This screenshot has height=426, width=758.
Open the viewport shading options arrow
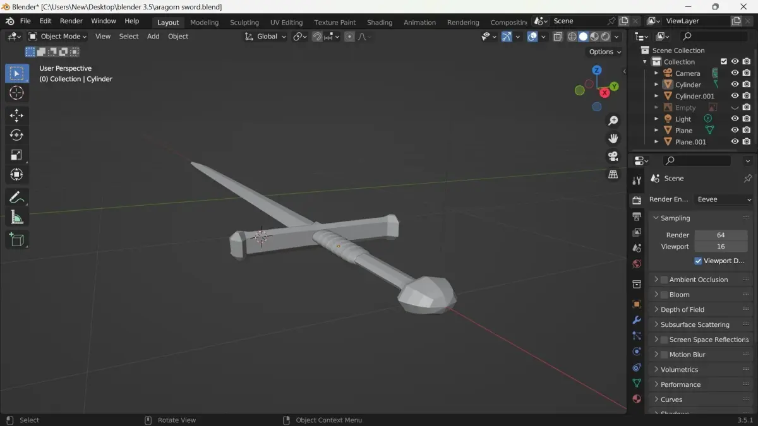pyautogui.click(x=617, y=37)
